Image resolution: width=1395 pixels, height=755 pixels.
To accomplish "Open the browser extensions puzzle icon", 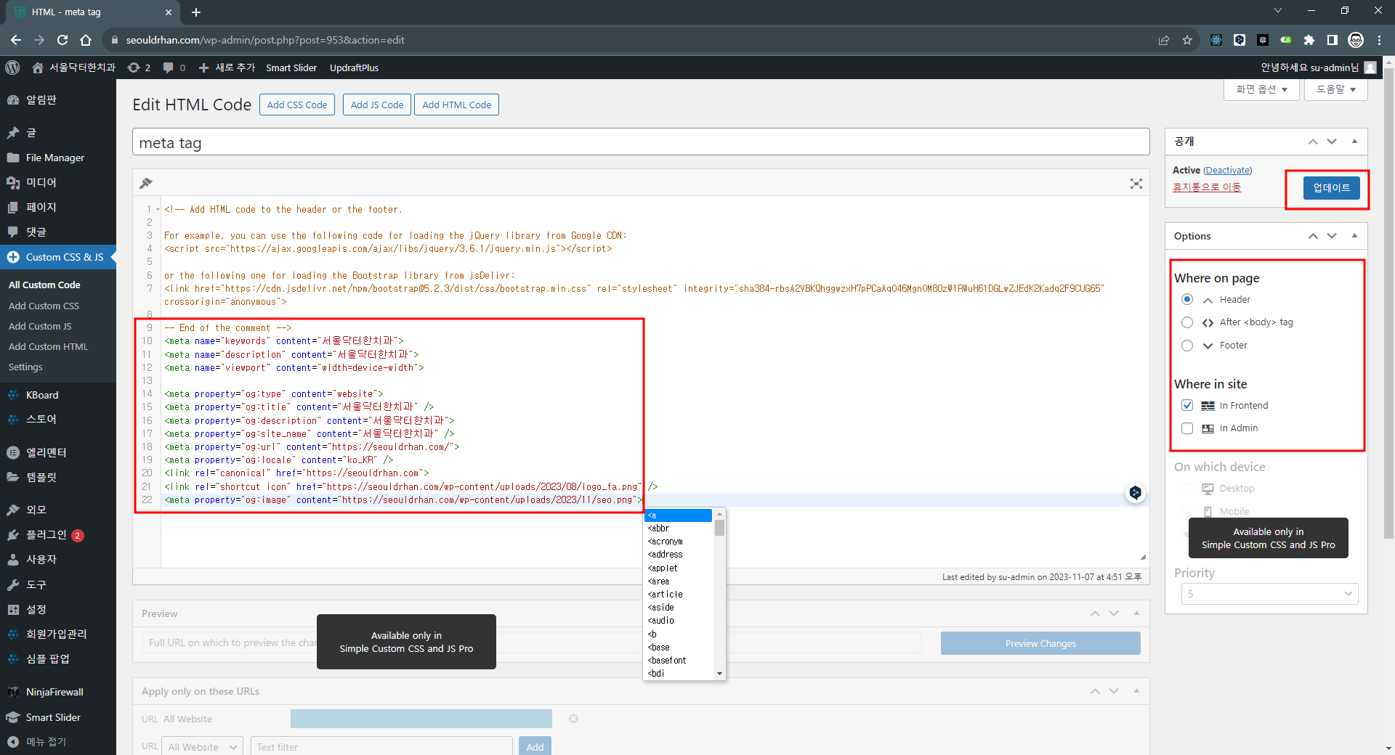I will coord(1309,40).
